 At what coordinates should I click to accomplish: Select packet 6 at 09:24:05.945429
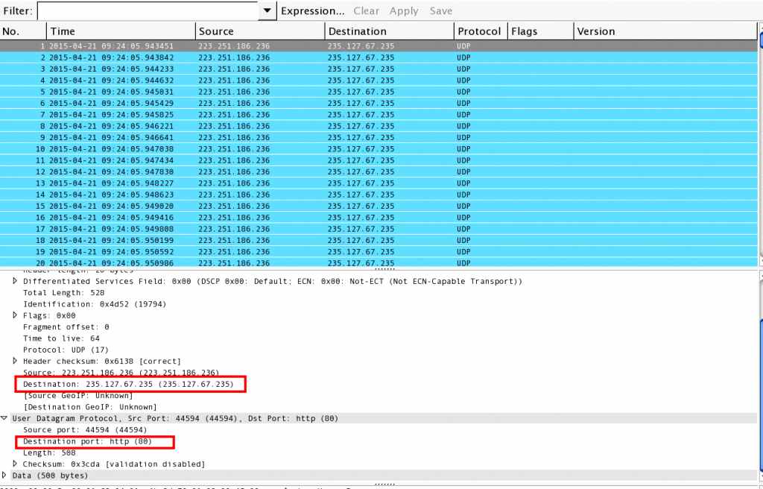379,104
